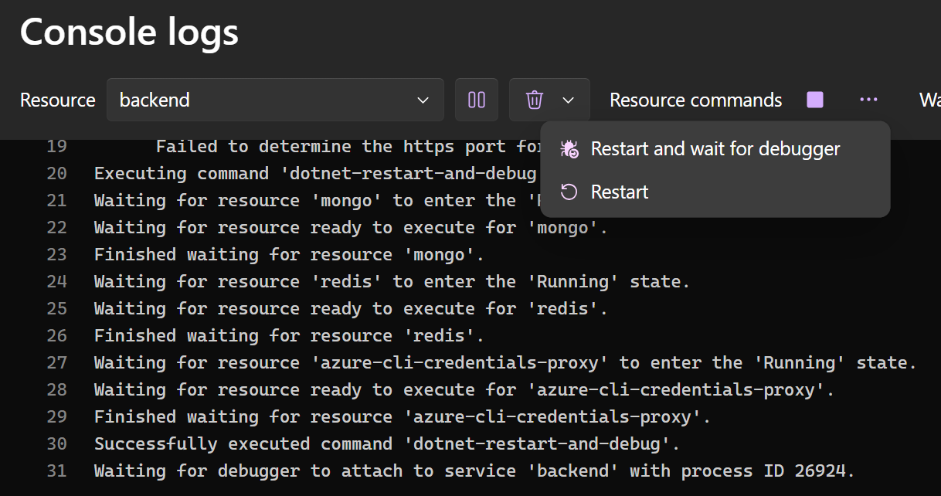Click line 22 ready to execute for mongo
The height and width of the screenshot is (496, 941).
tap(351, 227)
